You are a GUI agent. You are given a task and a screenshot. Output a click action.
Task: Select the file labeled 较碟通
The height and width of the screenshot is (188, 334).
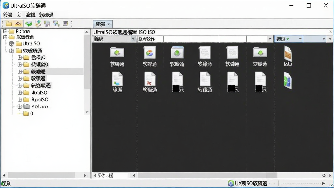[x=205, y=82]
